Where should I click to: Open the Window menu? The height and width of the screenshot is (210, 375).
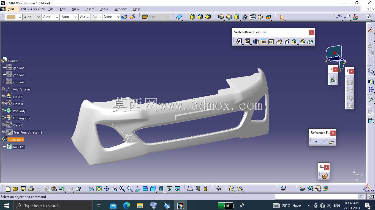pyautogui.click(x=121, y=9)
